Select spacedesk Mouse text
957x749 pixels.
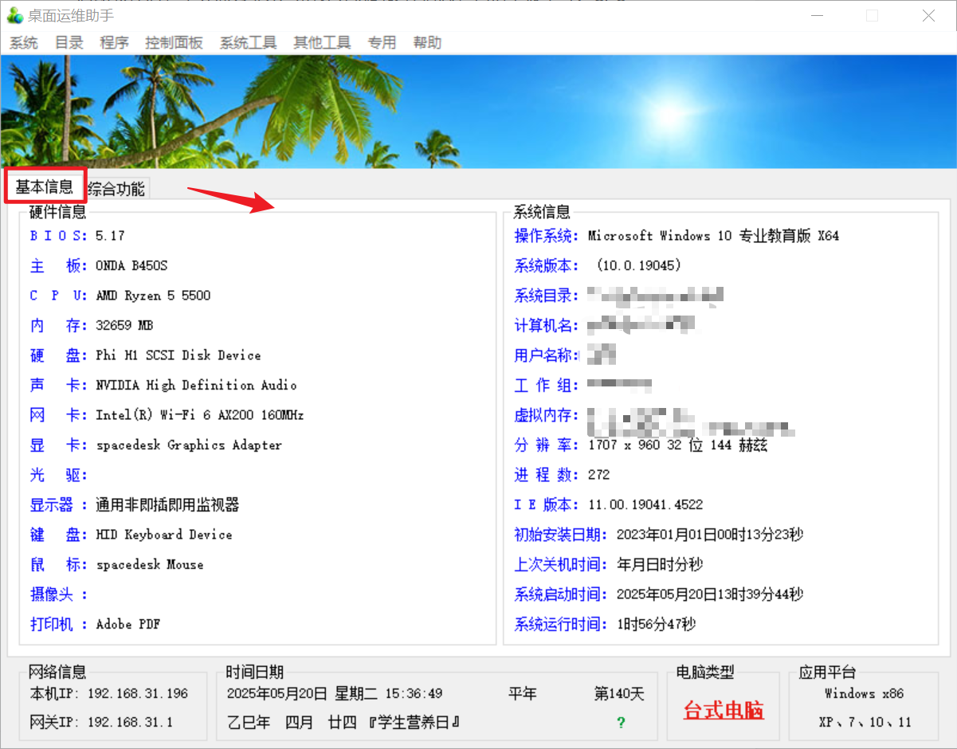pos(150,565)
